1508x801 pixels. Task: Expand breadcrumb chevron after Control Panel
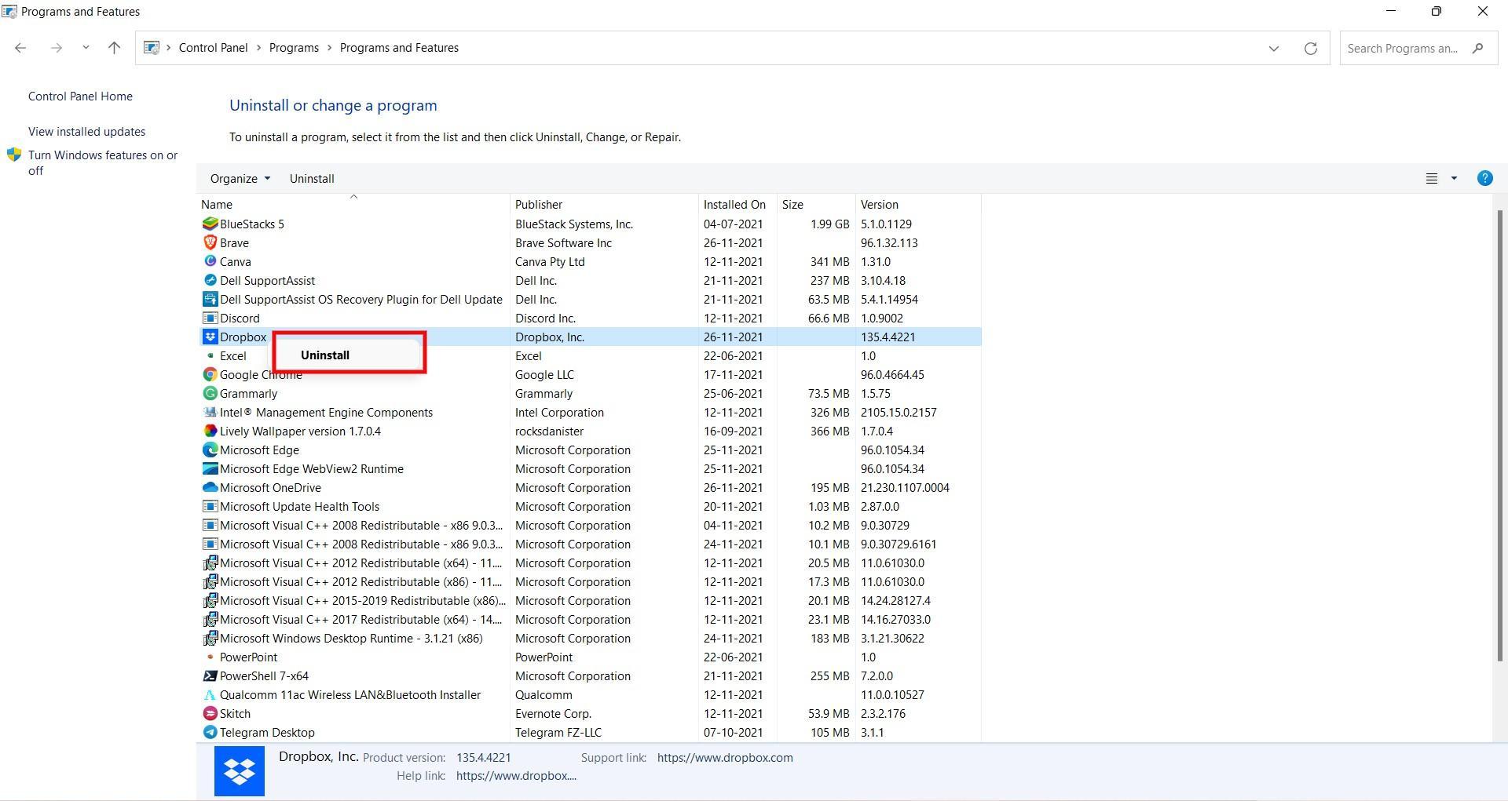pyautogui.click(x=258, y=48)
